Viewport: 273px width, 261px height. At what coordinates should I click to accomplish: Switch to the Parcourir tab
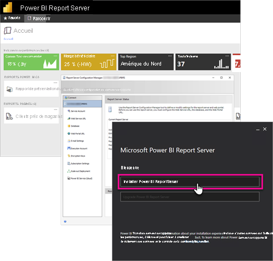39,19
